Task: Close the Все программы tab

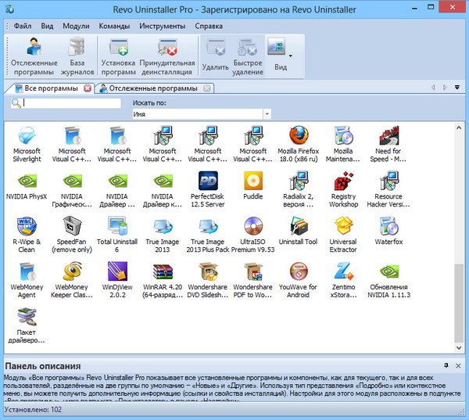Action: 87,88
